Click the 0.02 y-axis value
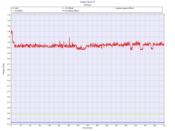This screenshot has width=175, height=131. pos(9,113)
